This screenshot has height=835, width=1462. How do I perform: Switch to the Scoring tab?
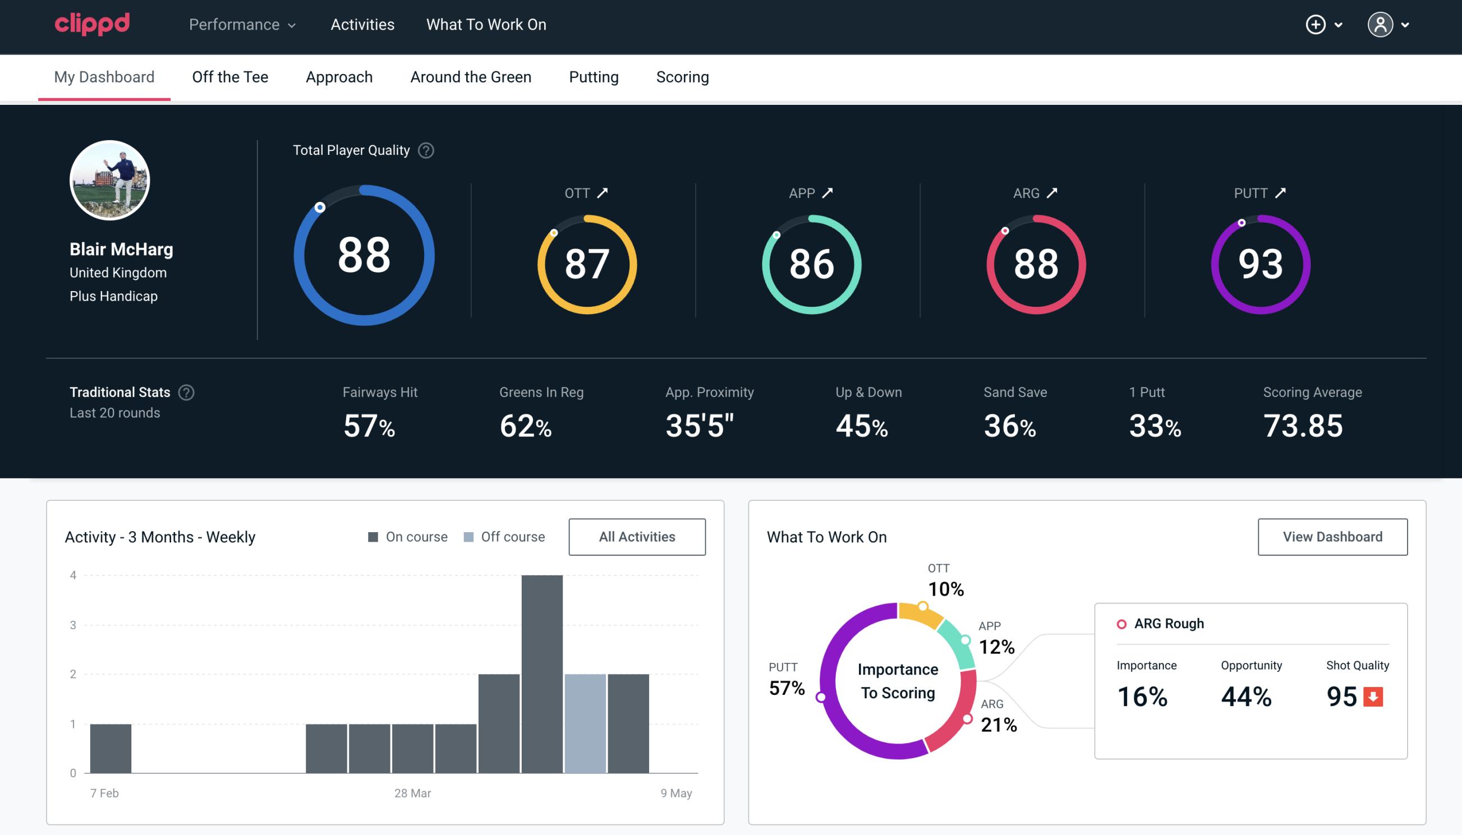[682, 76]
